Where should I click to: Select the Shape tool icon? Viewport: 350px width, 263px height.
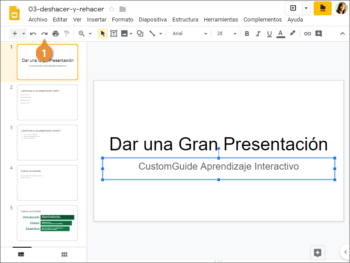[x=140, y=34]
